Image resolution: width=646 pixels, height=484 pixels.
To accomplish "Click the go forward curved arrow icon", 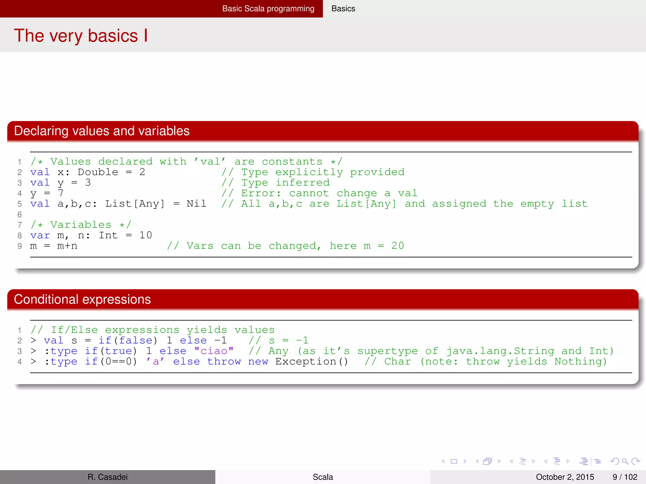I will pos(636,461).
